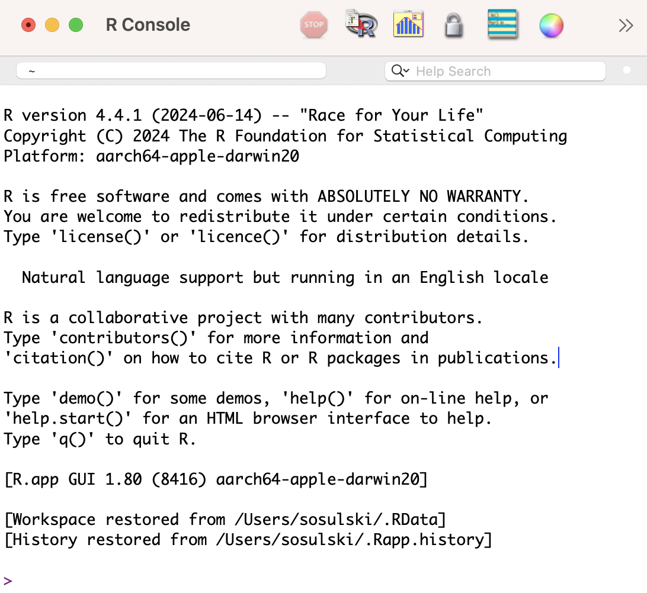Focus the Help Search field
Viewport: 647px width, 593px height.
pyautogui.click(x=495, y=71)
